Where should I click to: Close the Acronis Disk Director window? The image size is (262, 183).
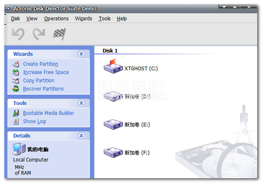point(249,7)
